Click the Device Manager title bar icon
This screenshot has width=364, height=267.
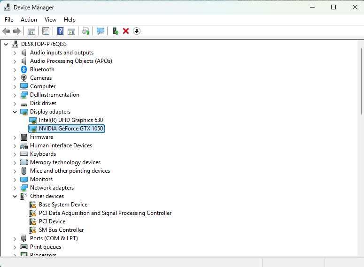point(7,7)
